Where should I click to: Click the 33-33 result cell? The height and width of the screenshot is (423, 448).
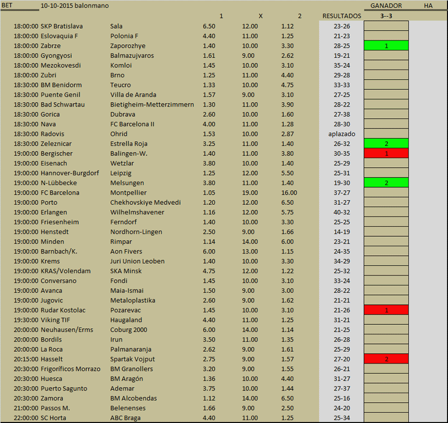pos(342,85)
